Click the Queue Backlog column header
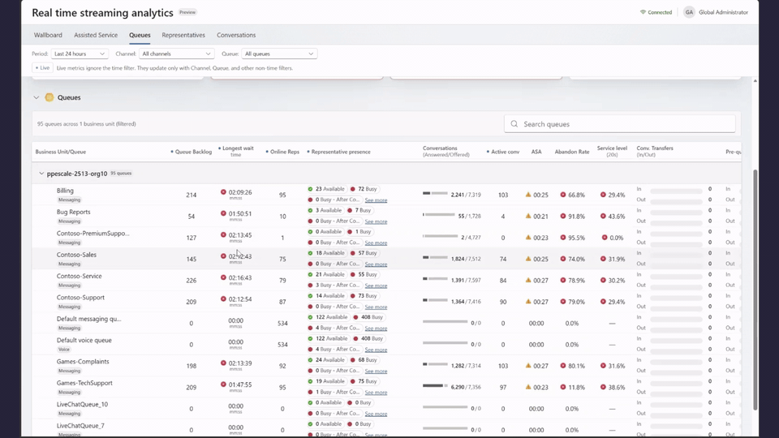Image resolution: width=779 pixels, height=438 pixels. pos(192,152)
